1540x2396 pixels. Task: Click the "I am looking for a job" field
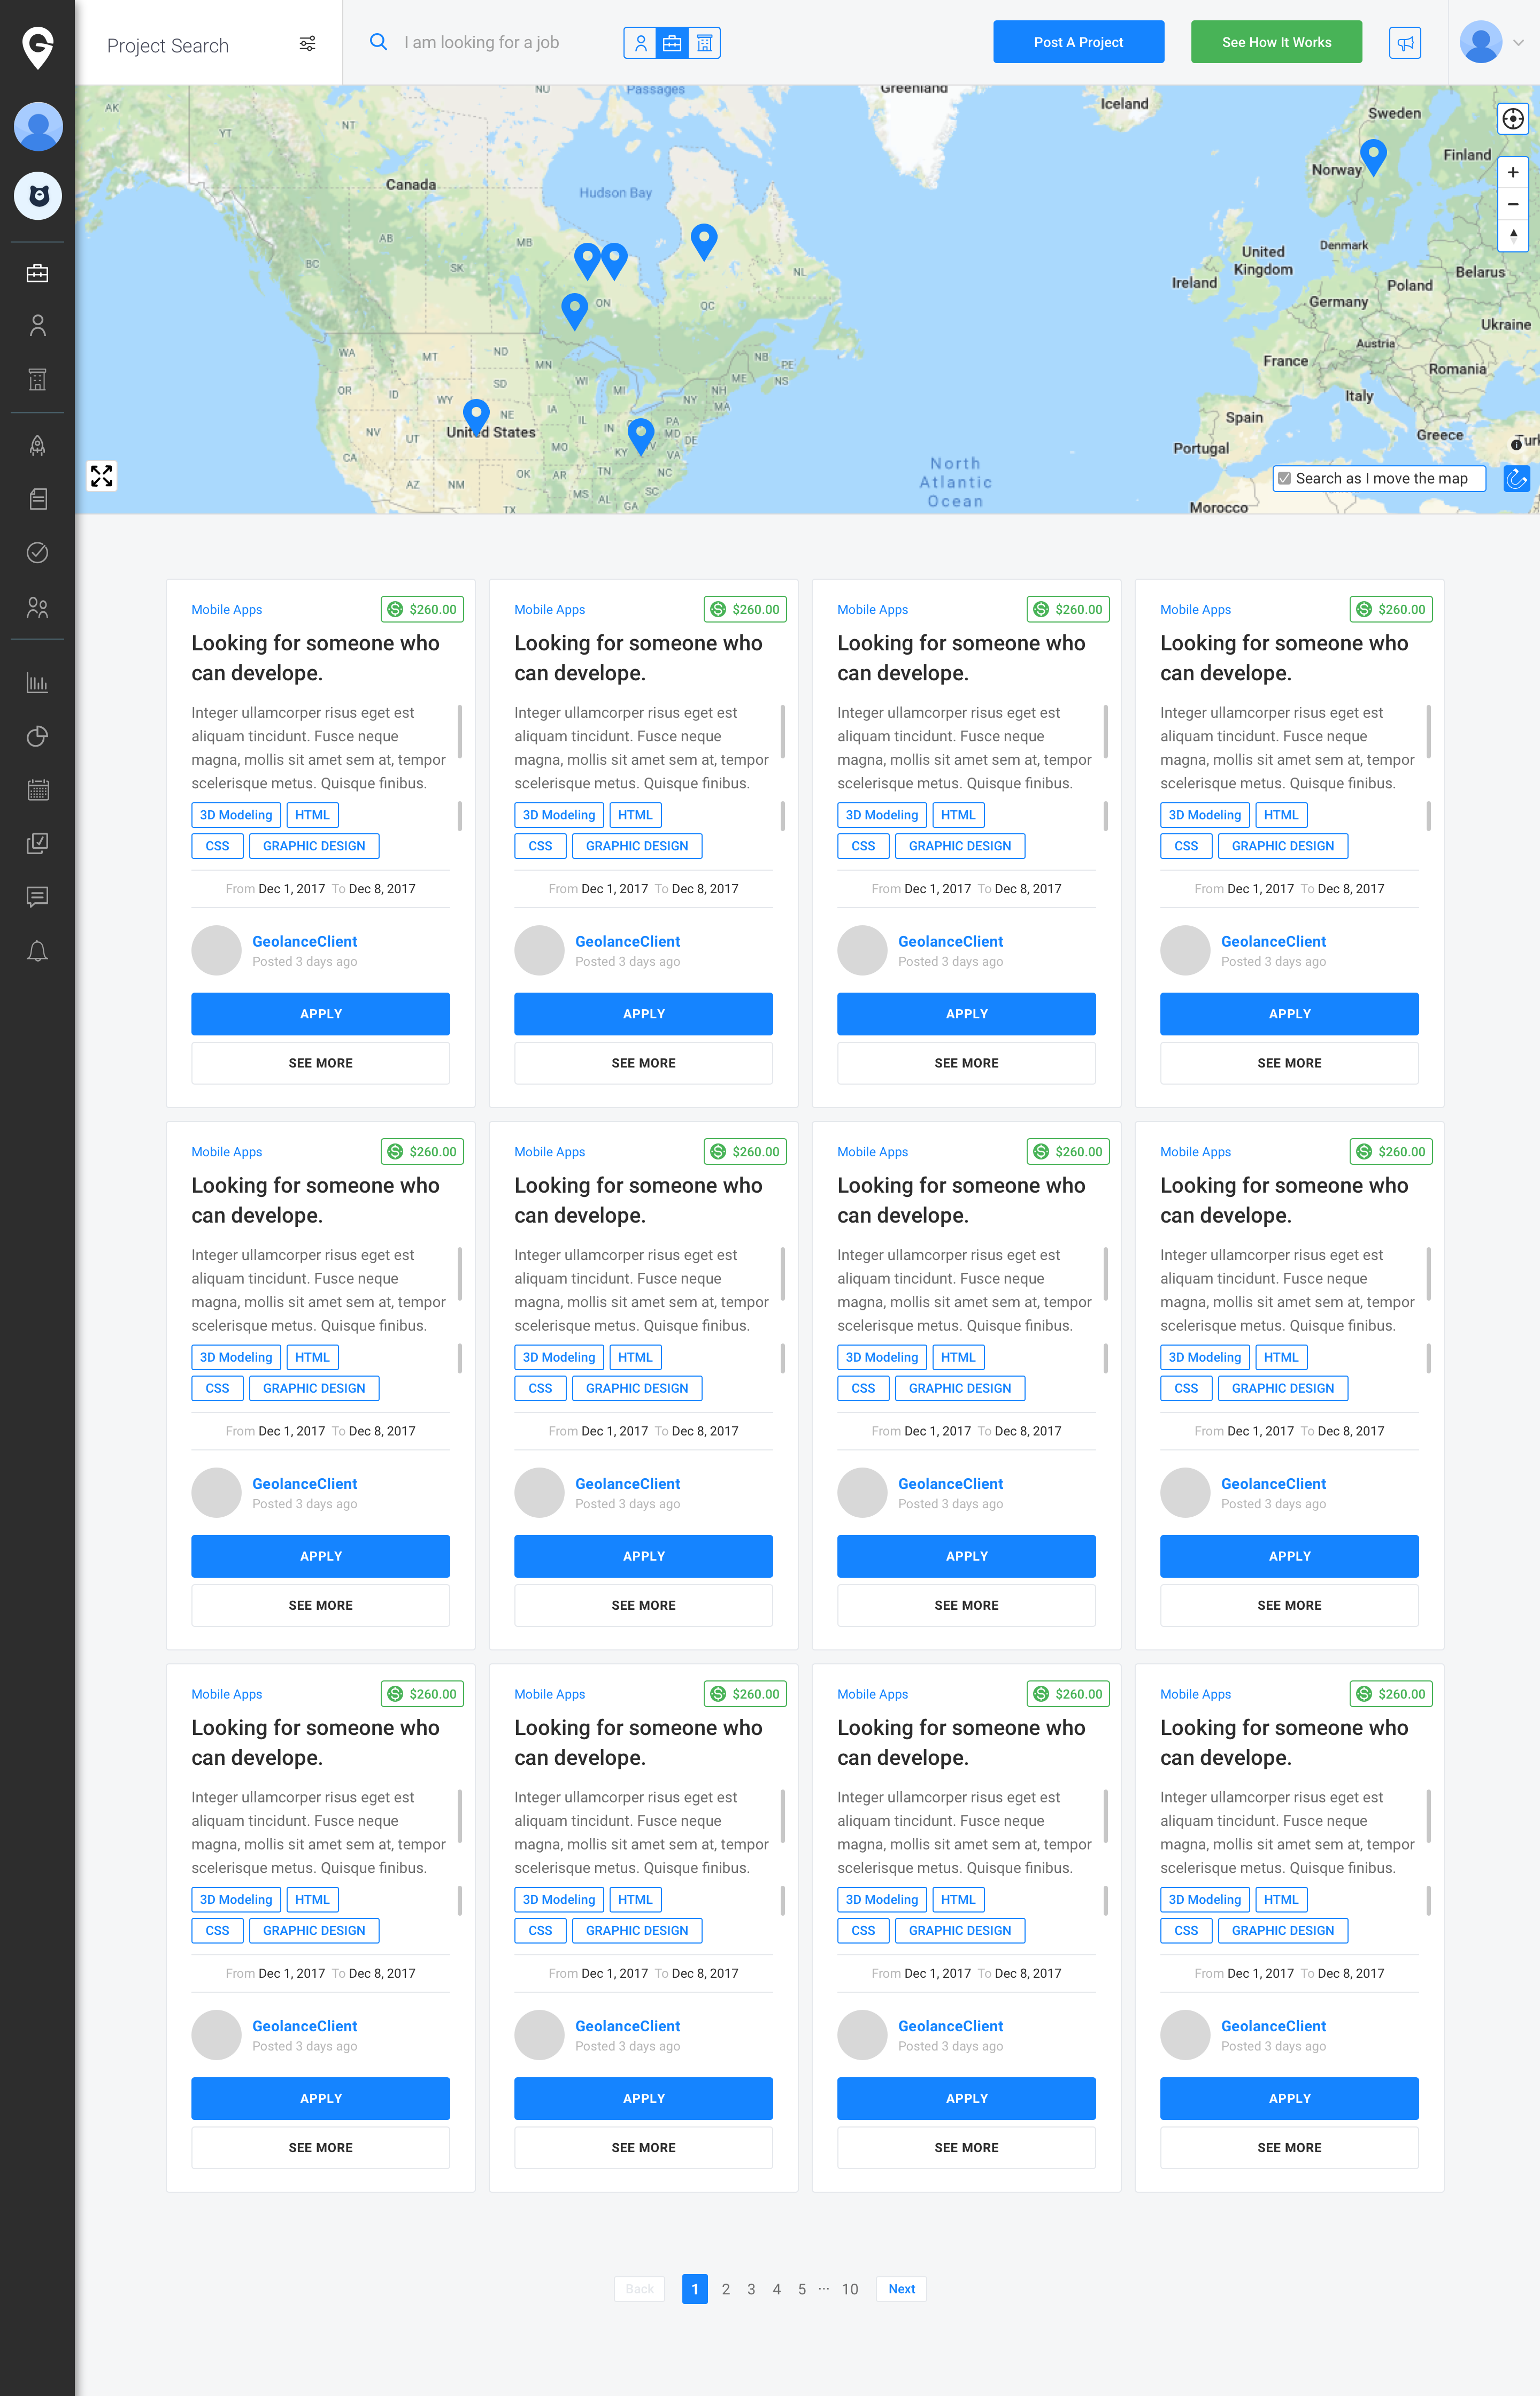tap(482, 42)
